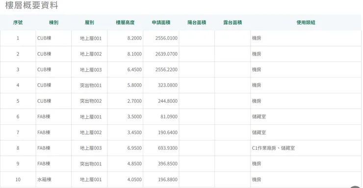Select area value 196.8800

[168, 180]
